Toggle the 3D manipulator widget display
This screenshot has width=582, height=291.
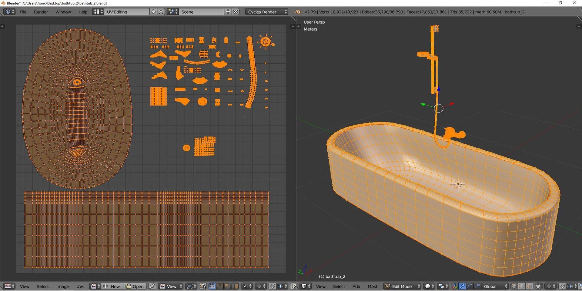(x=454, y=286)
